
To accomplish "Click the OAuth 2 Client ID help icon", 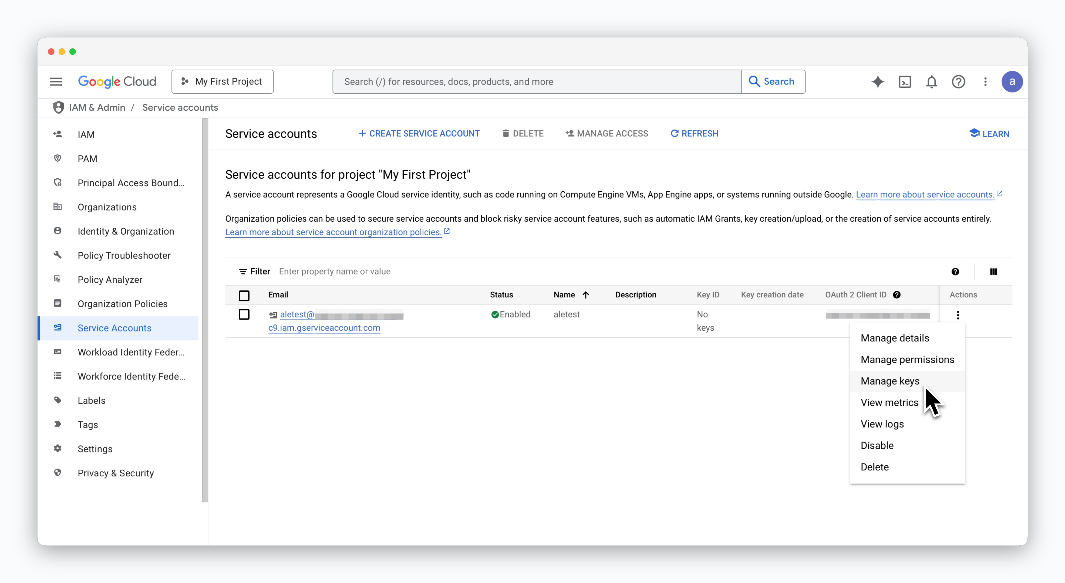I will pos(896,294).
